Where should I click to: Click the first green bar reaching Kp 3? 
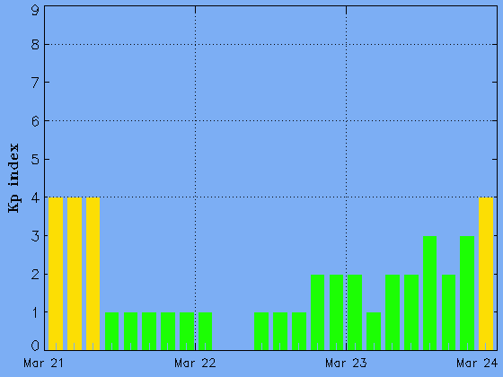(x=430, y=293)
